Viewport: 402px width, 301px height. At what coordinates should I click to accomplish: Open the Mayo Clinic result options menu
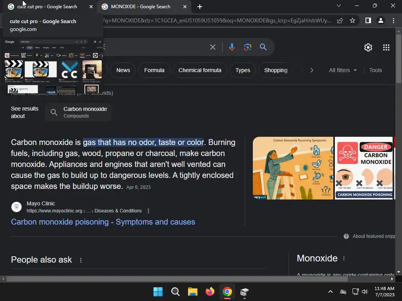tap(148, 210)
